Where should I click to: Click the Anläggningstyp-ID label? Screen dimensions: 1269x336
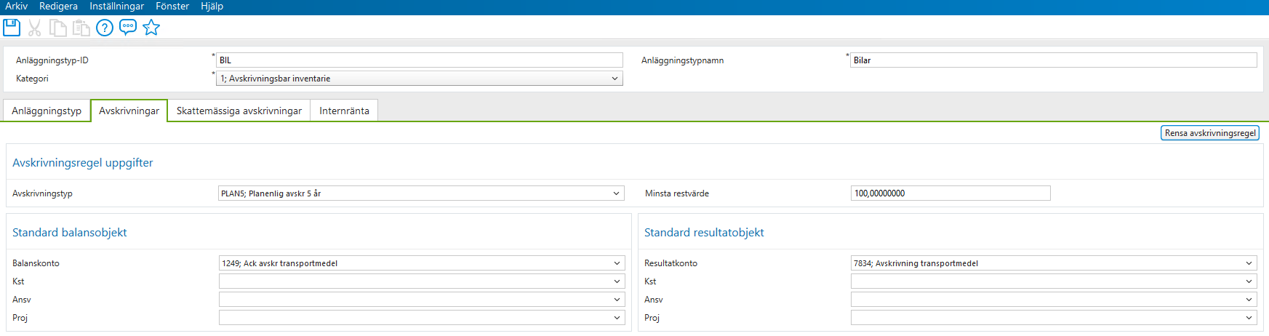[52, 60]
